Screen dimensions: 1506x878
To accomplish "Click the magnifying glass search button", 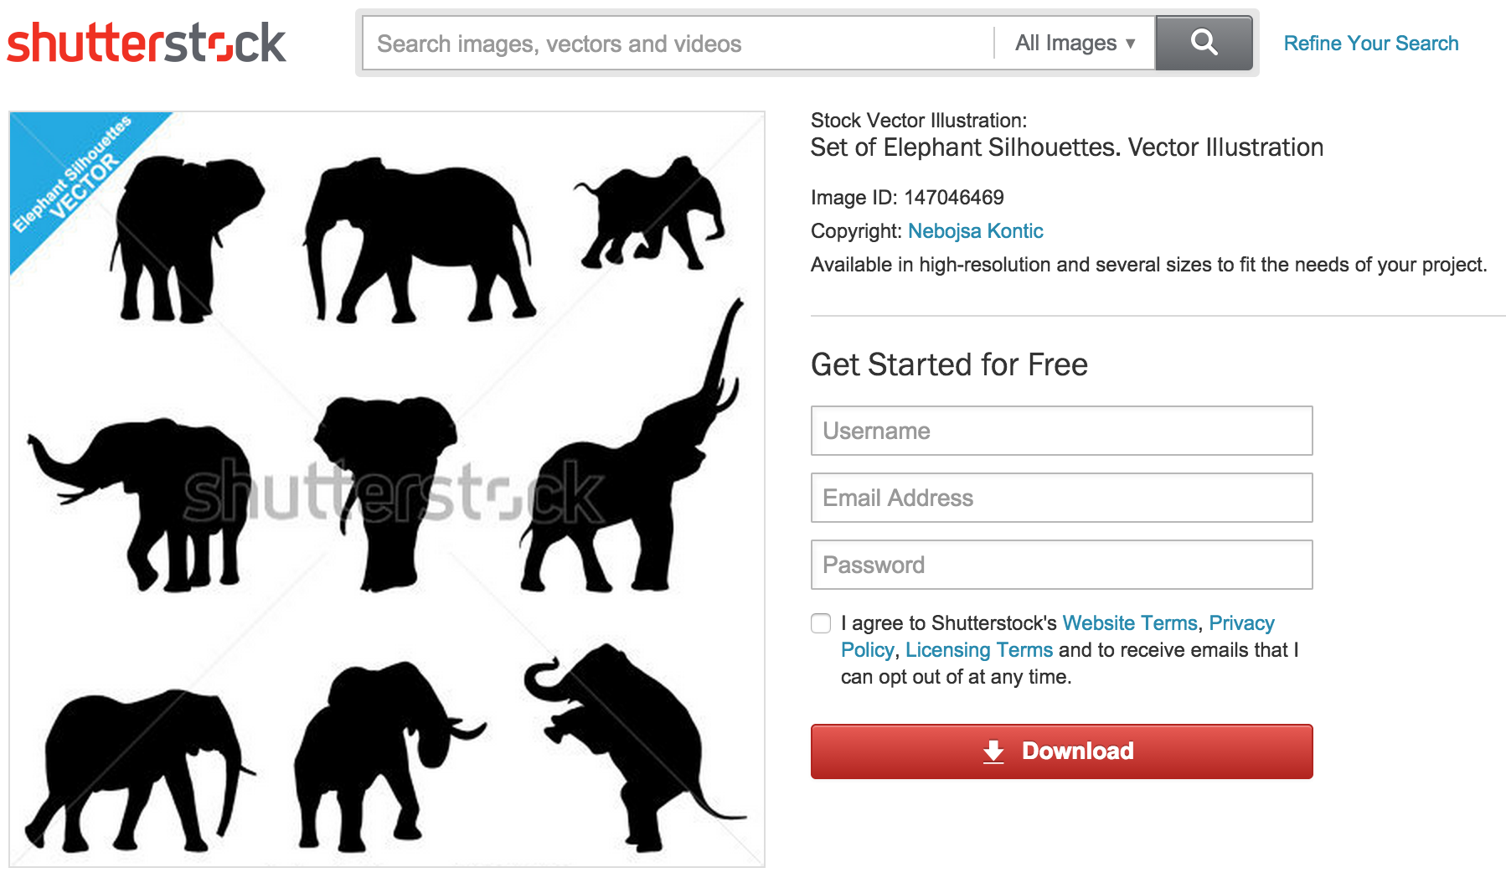I will 1203,43.
